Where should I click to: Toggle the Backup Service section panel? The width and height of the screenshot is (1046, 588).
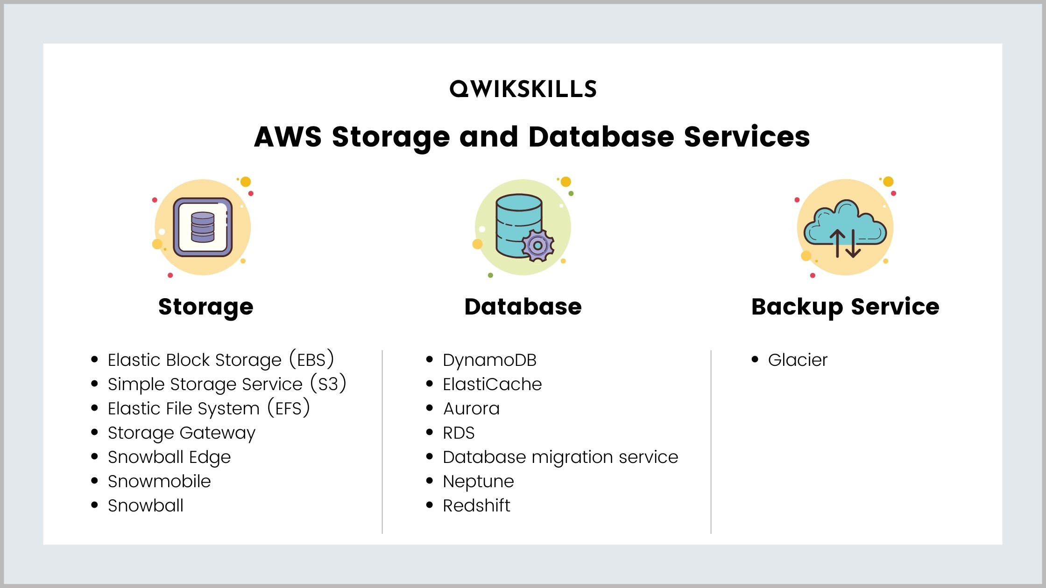tap(846, 306)
